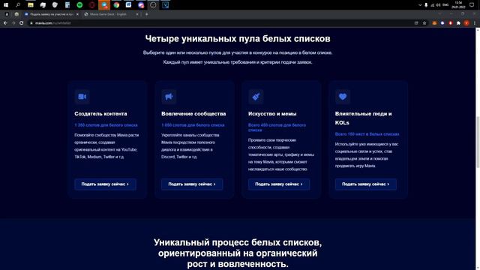This screenshot has height=270, width=480.
Task: Launch Spotify from the taskbar
Action: 79,5
